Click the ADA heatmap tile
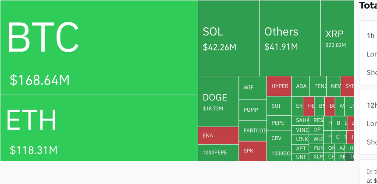This screenshot has width=377, height=184. click(301, 86)
